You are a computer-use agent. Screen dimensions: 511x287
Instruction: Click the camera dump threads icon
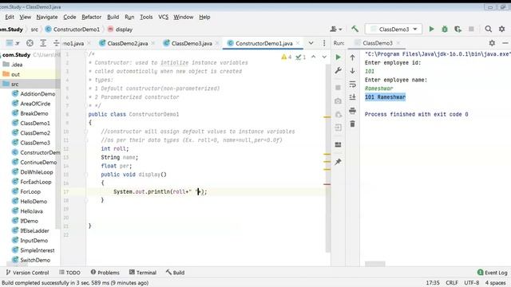coord(338,101)
